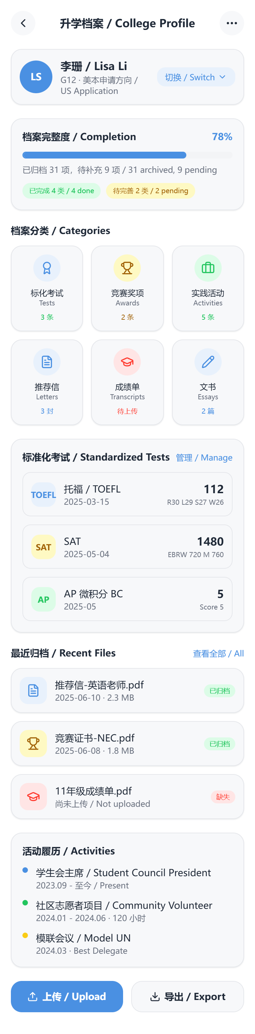
Task: Open the 推荐信-英语老师.pdf file
Action: (128, 690)
